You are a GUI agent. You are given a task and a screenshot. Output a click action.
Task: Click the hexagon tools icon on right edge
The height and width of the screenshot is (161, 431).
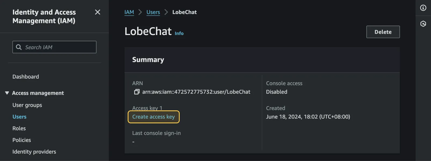(423, 24)
